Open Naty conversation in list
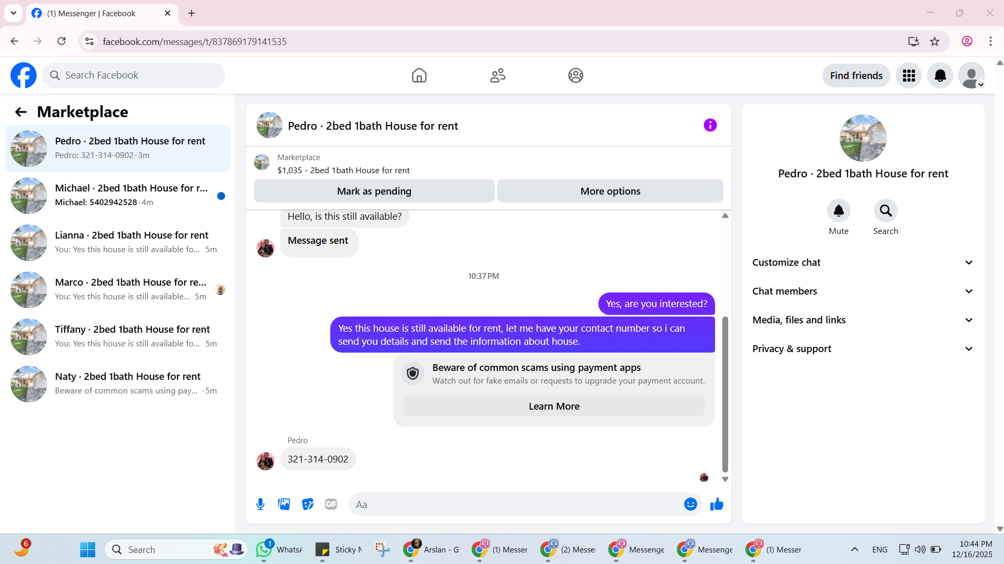The image size is (1004, 564). click(x=118, y=384)
